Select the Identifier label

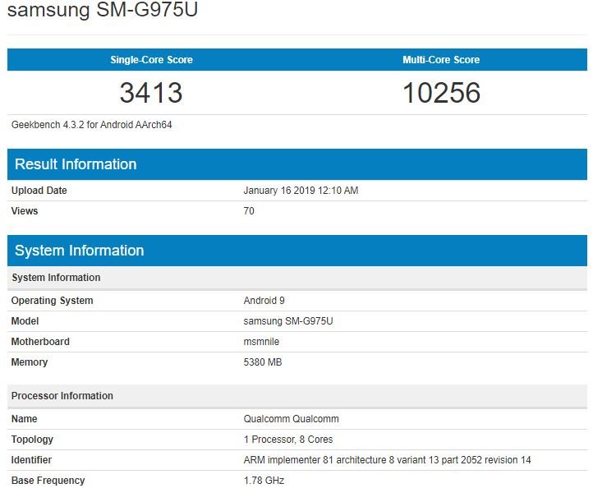pyautogui.click(x=31, y=459)
